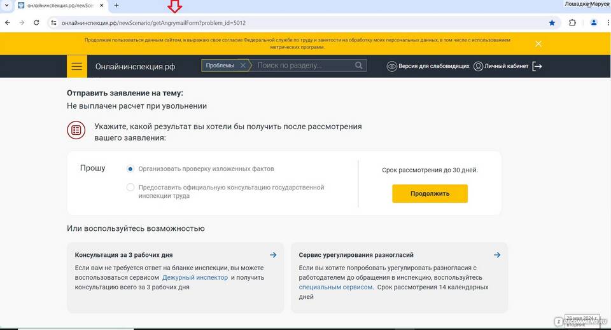Click the eye icon for visually impaired version

pos(392,66)
